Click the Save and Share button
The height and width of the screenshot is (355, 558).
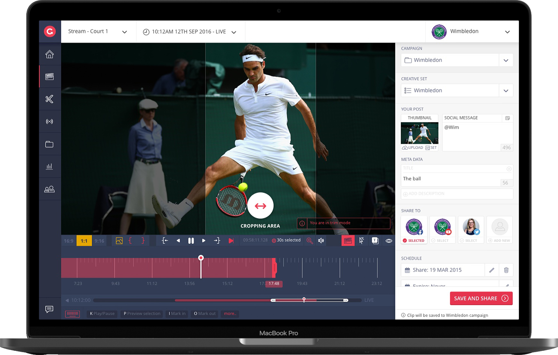481,298
